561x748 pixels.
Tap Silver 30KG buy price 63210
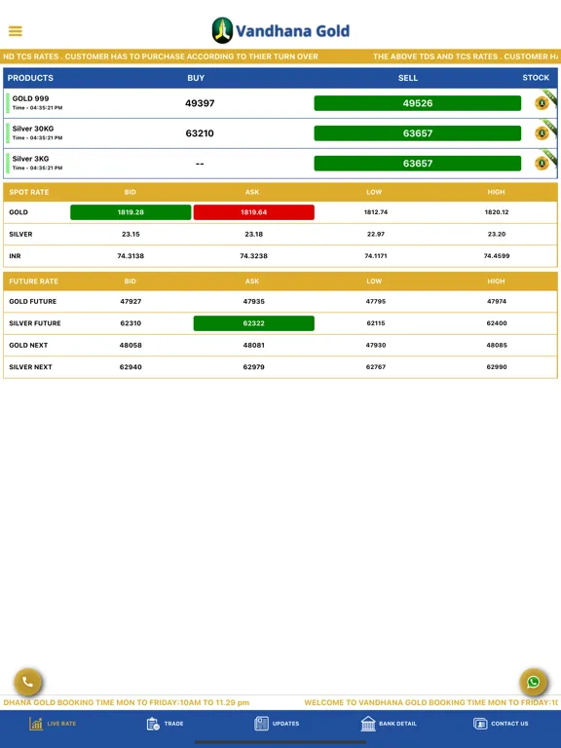click(x=200, y=133)
